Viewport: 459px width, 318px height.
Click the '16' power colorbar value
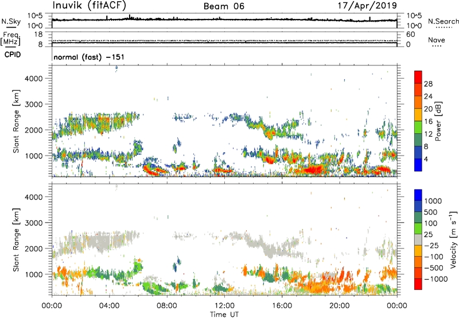click(428, 122)
